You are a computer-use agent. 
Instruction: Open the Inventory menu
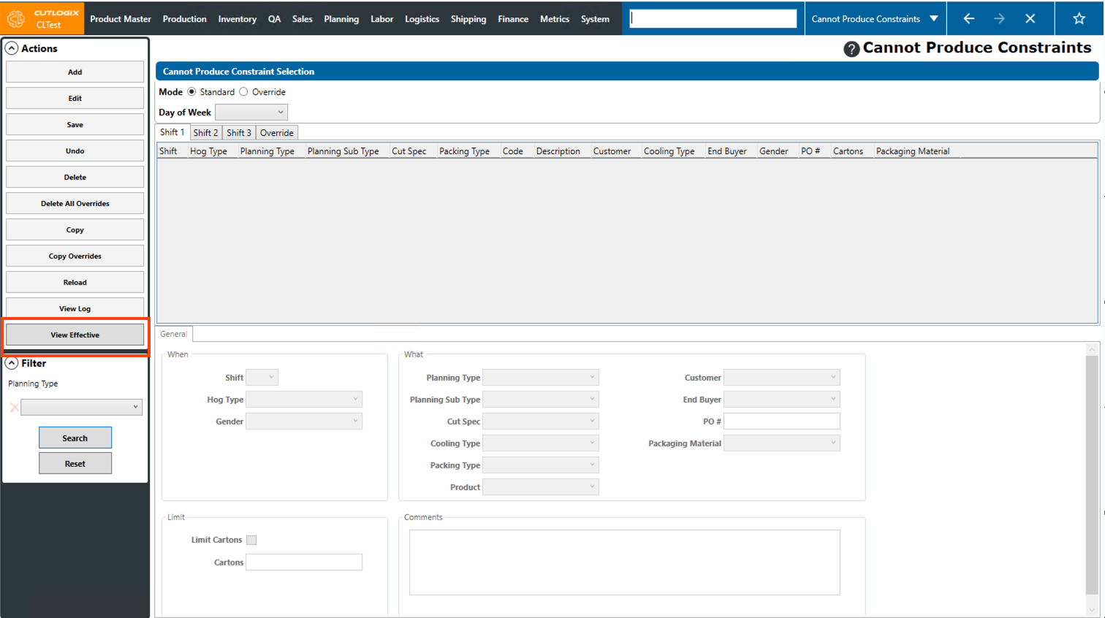coord(237,19)
